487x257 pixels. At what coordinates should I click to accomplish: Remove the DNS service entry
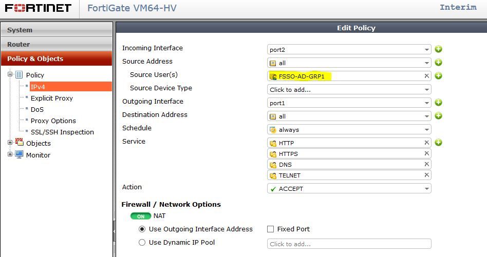click(x=426, y=164)
